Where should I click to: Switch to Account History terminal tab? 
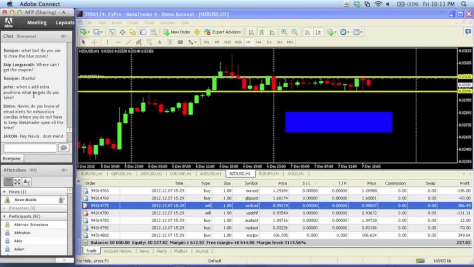click(118, 251)
